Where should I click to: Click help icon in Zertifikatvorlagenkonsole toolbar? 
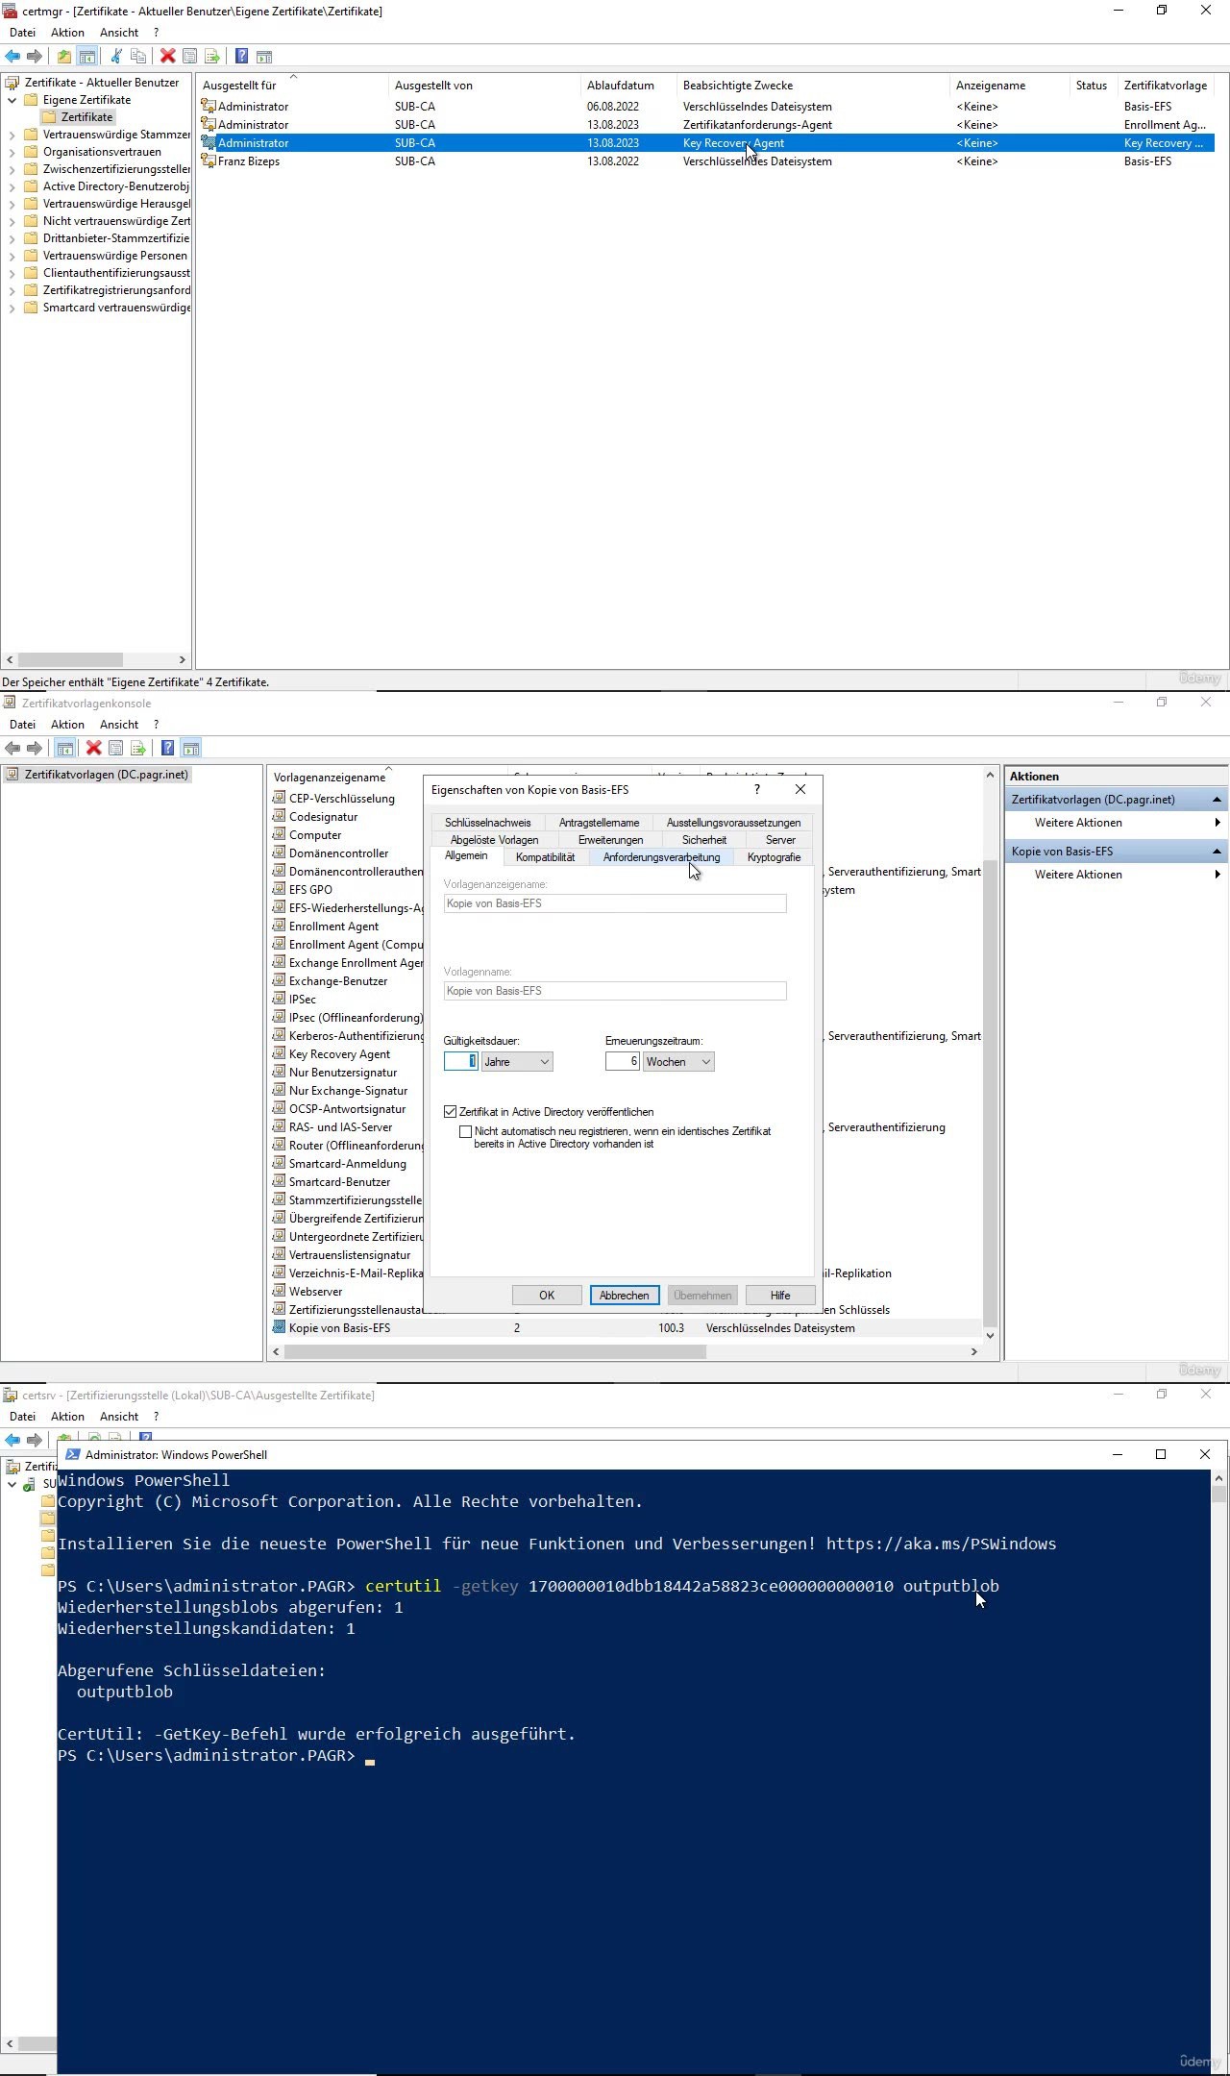[x=167, y=749]
